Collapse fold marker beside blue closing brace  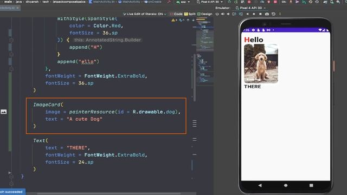tap(11, 177)
